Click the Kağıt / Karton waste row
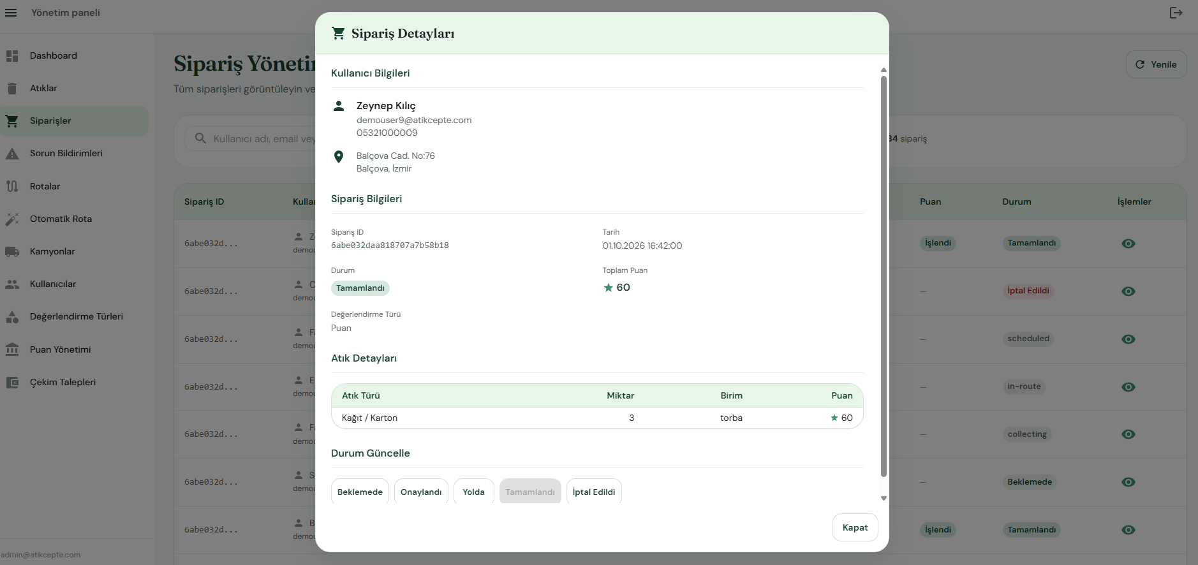The image size is (1198, 565). coord(597,418)
